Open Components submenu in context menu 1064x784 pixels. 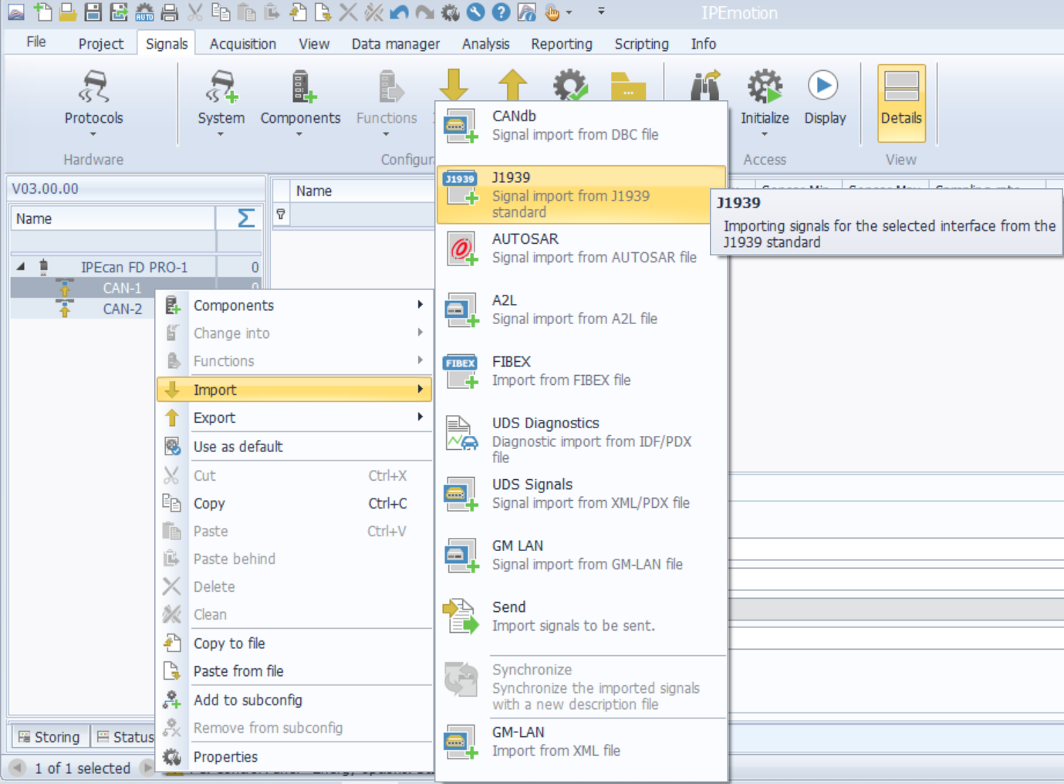pyautogui.click(x=294, y=306)
